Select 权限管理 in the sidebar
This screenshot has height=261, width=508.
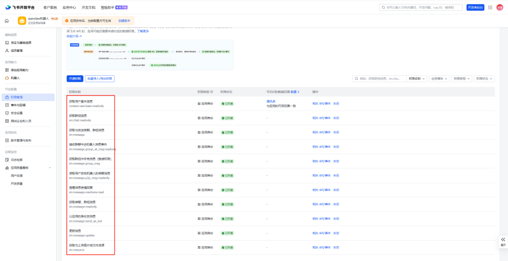point(28,97)
